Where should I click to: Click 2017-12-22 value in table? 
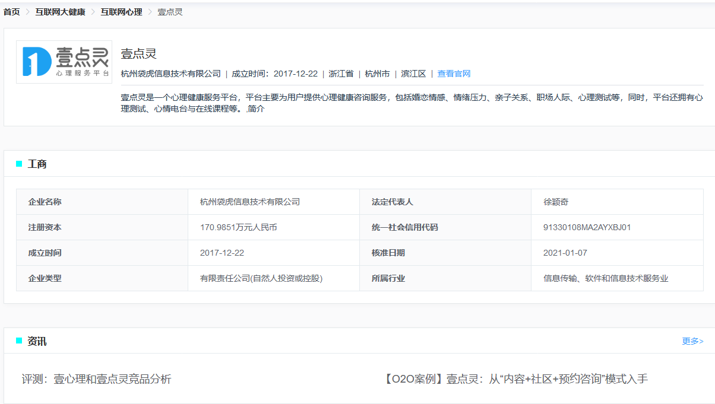[222, 253]
